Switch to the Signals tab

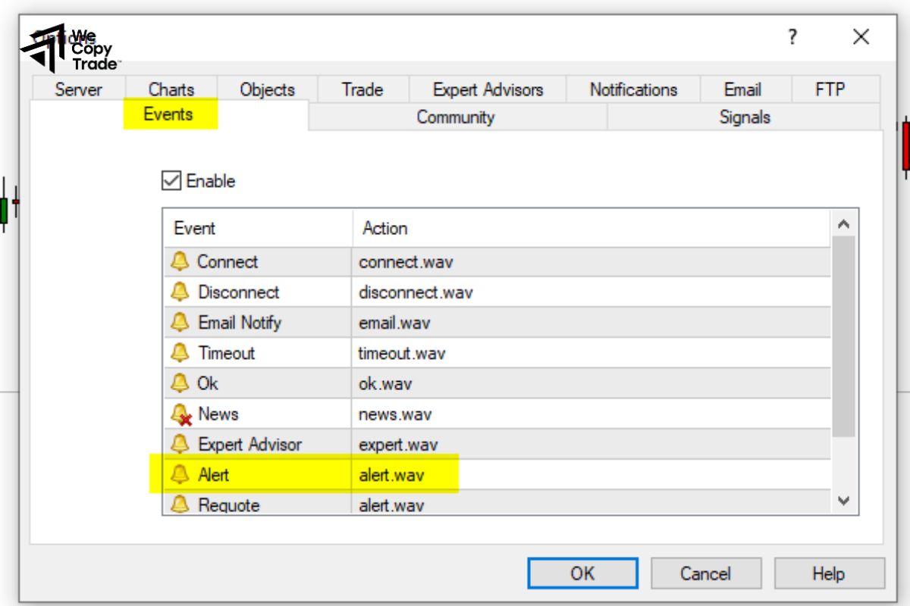coord(745,117)
